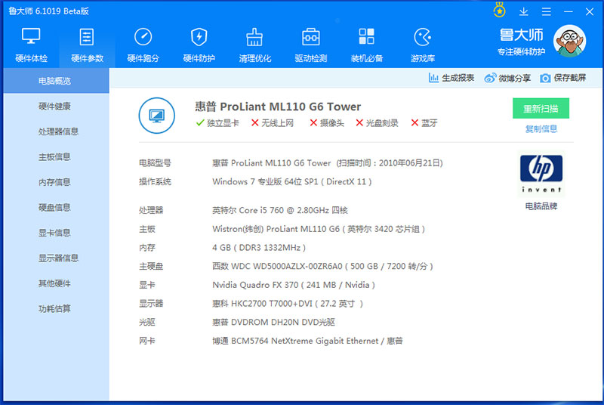Click the 蓝牙 status indicator
604x405 pixels.
point(424,123)
